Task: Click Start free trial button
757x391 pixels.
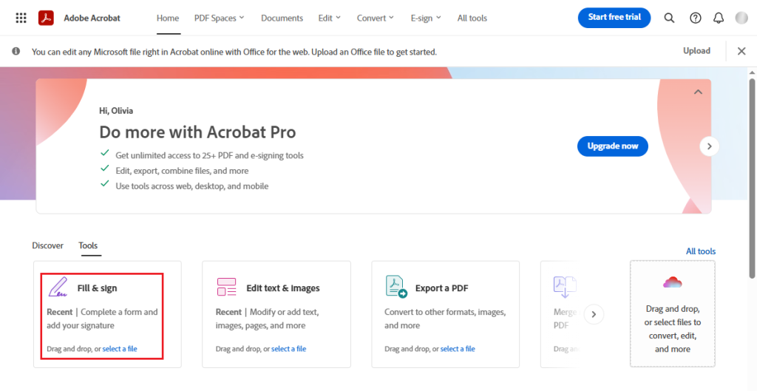Action: tap(614, 18)
